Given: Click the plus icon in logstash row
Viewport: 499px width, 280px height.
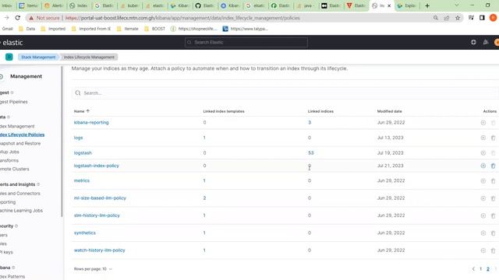Looking at the screenshot, I should [483, 153].
